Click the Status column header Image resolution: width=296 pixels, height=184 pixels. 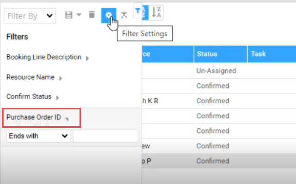pyautogui.click(x=221, y=54)
